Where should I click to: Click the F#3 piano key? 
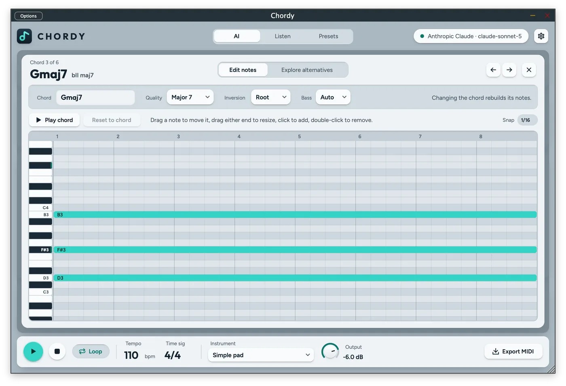click(x=40, y=250)
